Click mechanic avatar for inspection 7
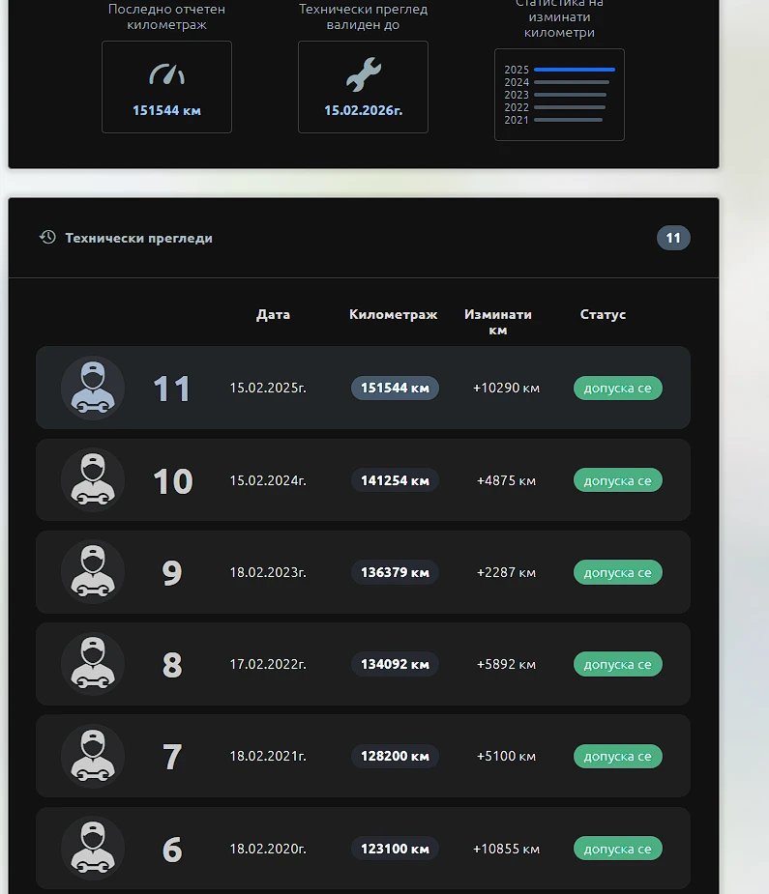Image resolution: width=769 pixels, height=894 pixels. pyautogui.click(x=93, y=756)
